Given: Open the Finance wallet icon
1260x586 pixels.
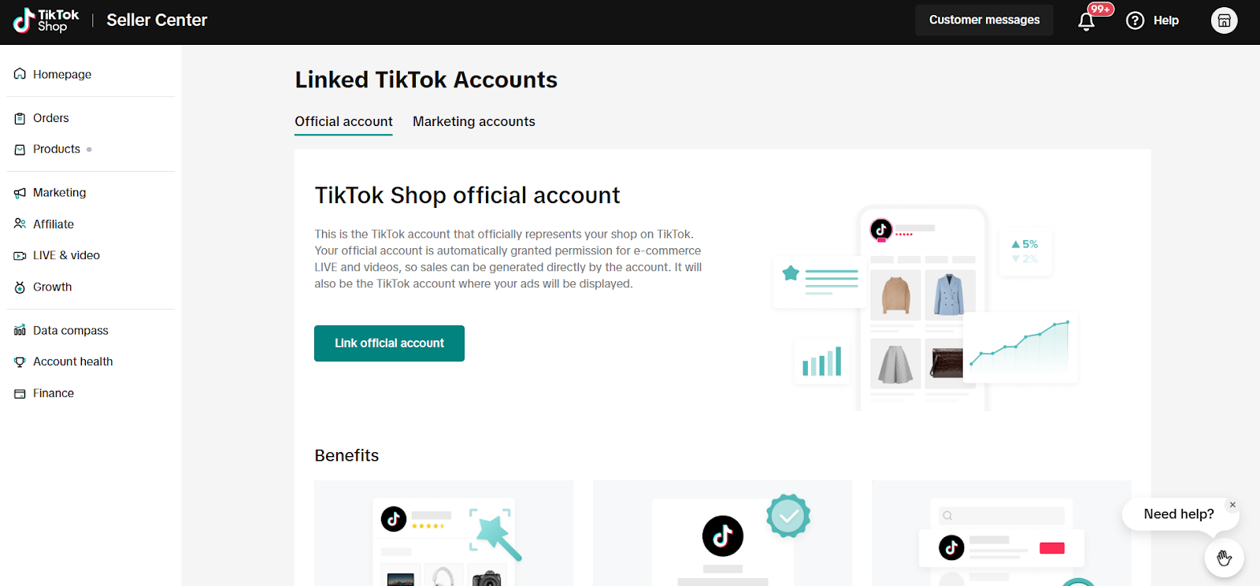Looking at the screenshot, I should click(19, 392).
